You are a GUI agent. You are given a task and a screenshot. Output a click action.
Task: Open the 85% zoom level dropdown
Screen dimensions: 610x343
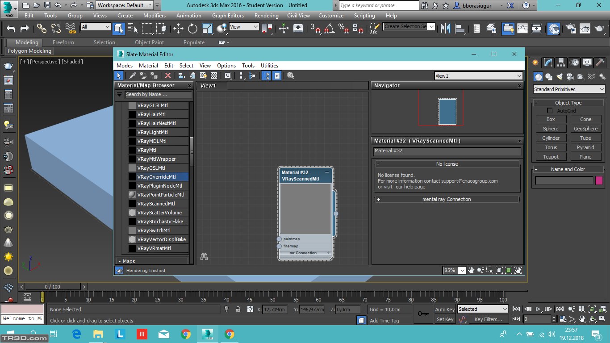click(462, 271)
